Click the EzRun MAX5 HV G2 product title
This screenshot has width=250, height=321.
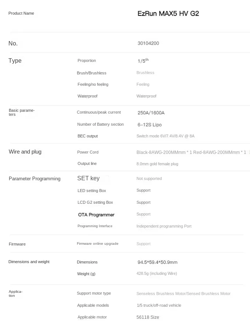(168, 14)
